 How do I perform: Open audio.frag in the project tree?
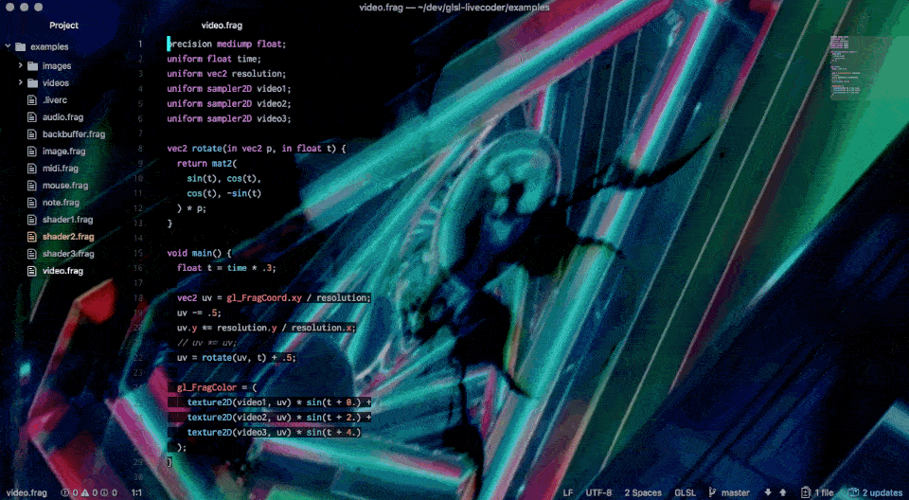coord(62,116)
